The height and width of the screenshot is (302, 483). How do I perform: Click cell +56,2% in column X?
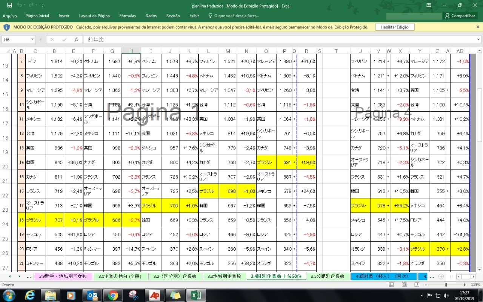tap(400, 206)
